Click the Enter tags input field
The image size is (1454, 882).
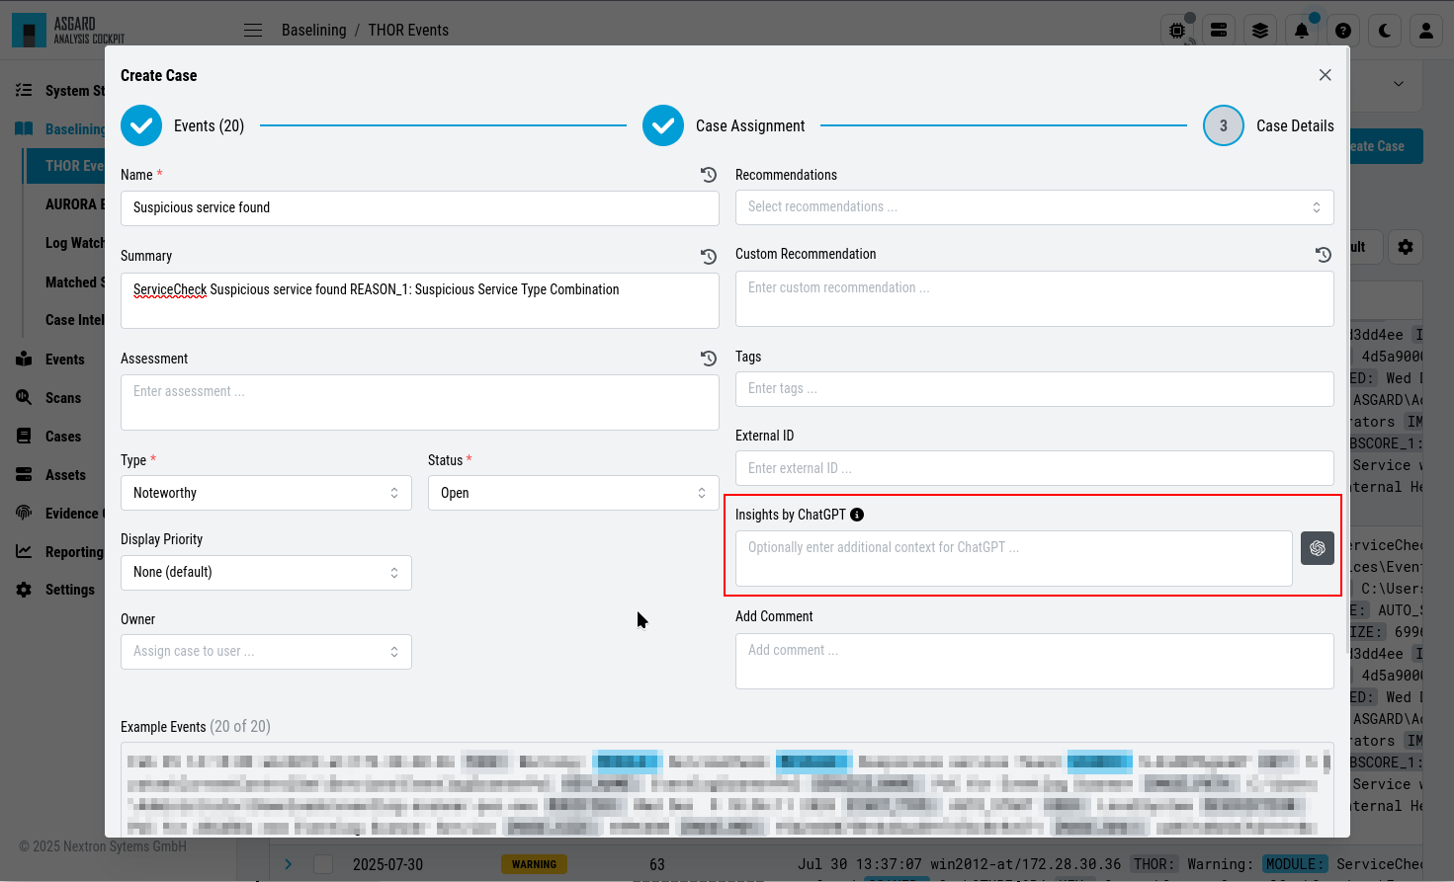pyautogui.click(x=1034, y=389)
